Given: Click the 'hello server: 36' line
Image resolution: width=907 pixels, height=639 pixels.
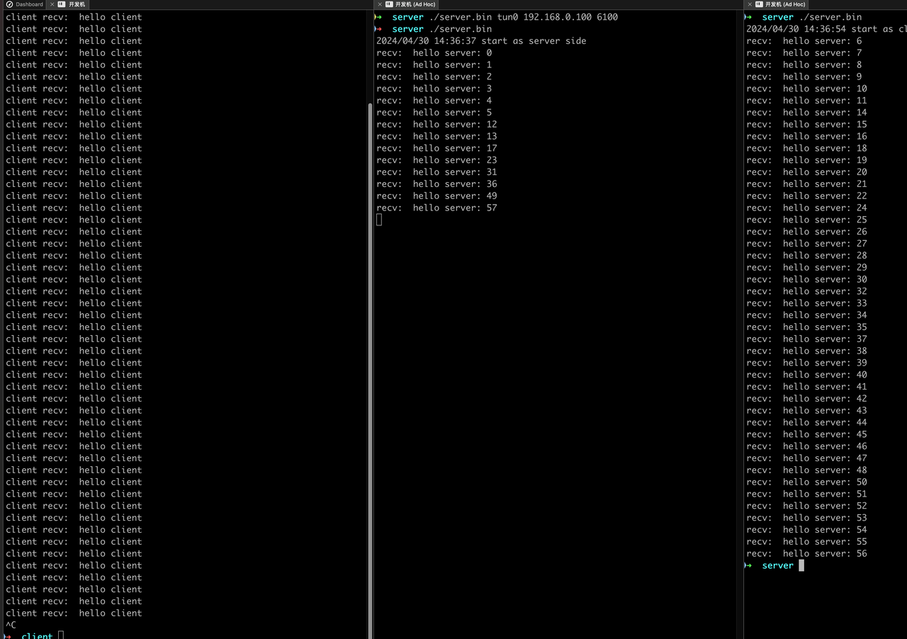Looking at the screenshot, I should coord(436,183).
